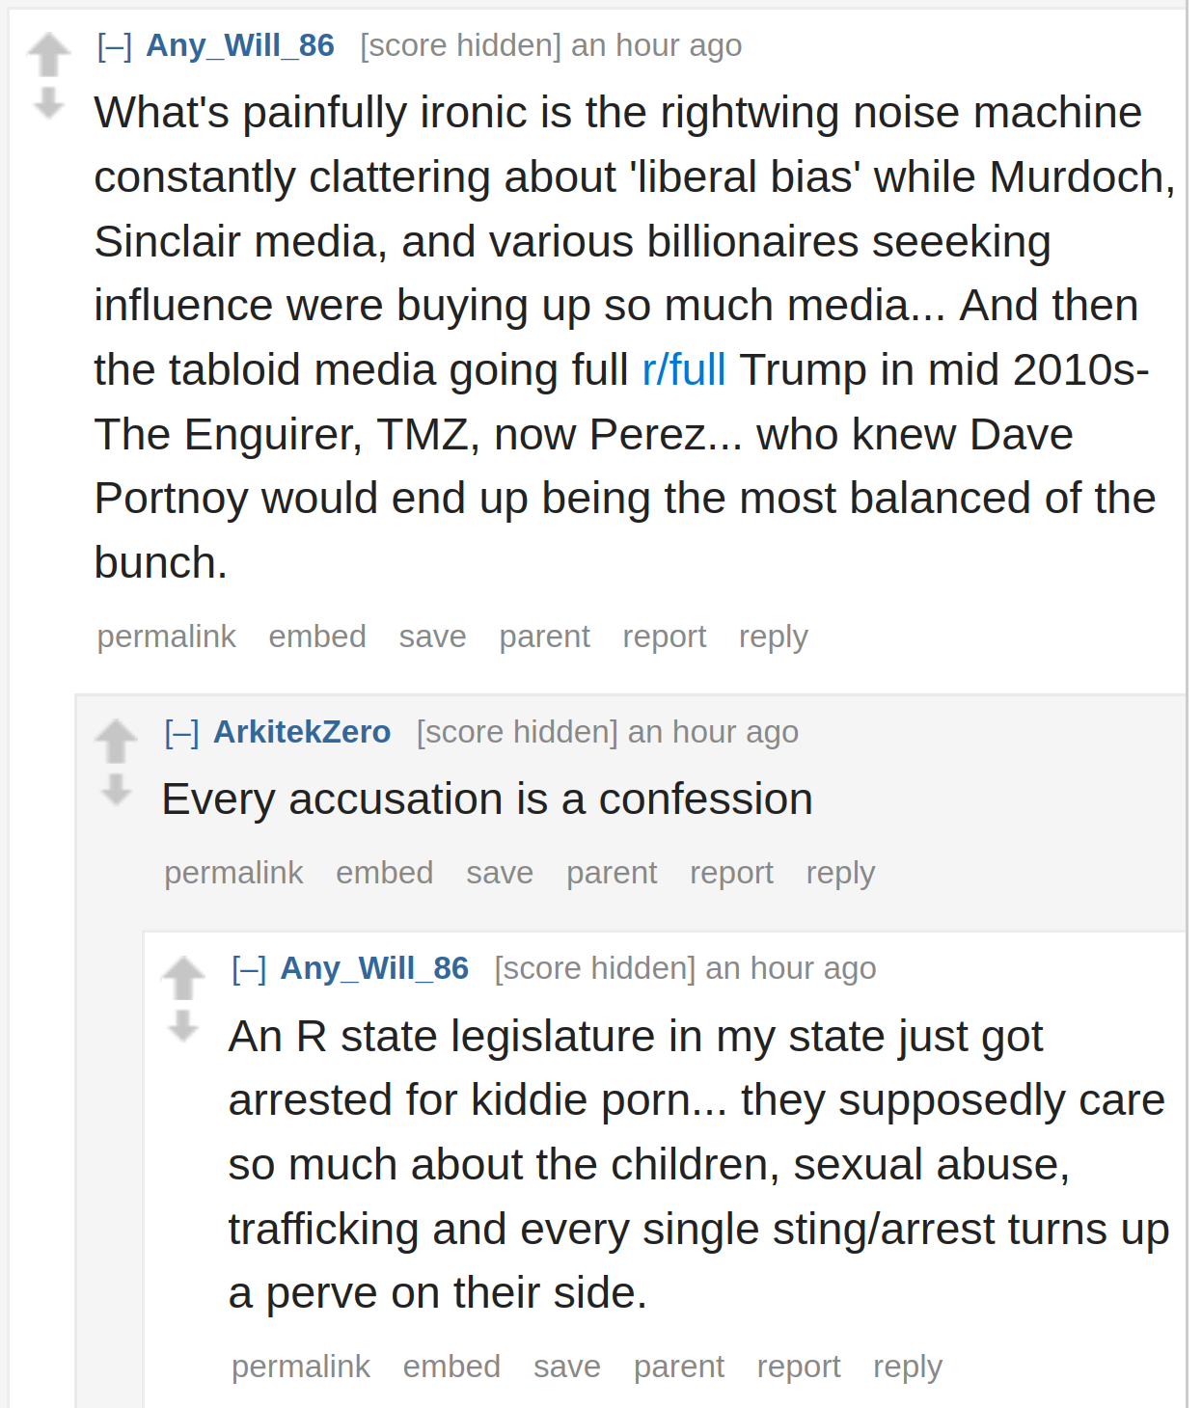Save ArkitekZero's comment

(x=500, y=873)
